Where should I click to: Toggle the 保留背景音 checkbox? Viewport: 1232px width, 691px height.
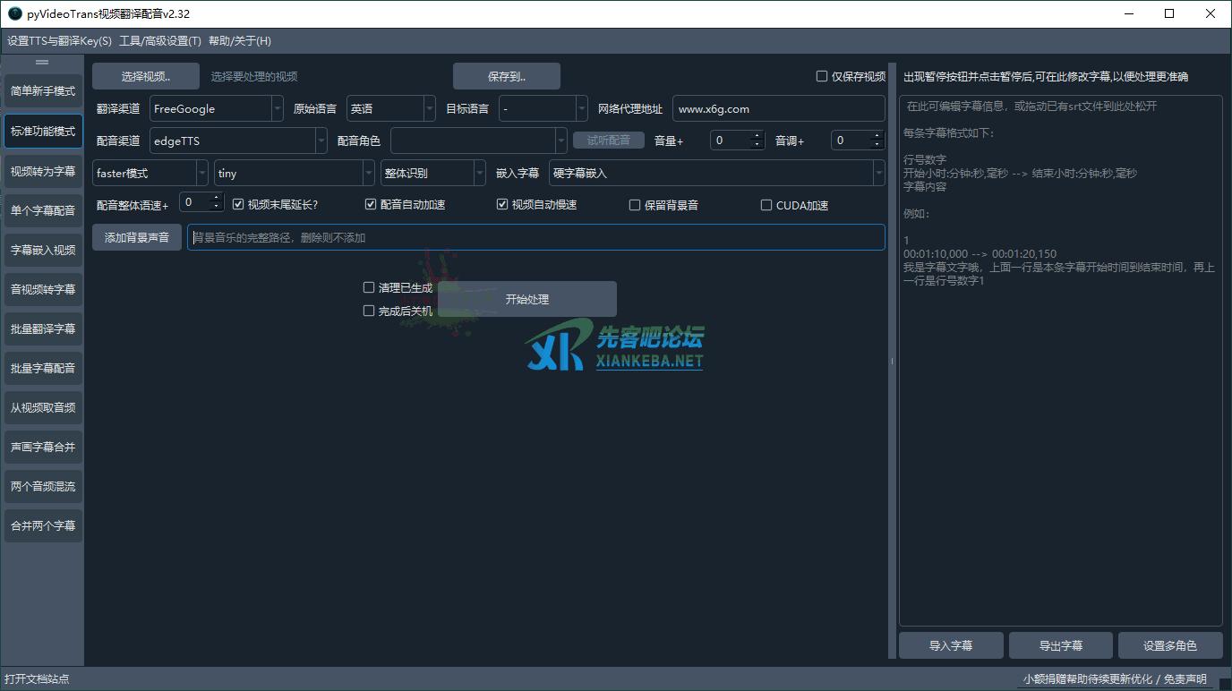(635, 205)
